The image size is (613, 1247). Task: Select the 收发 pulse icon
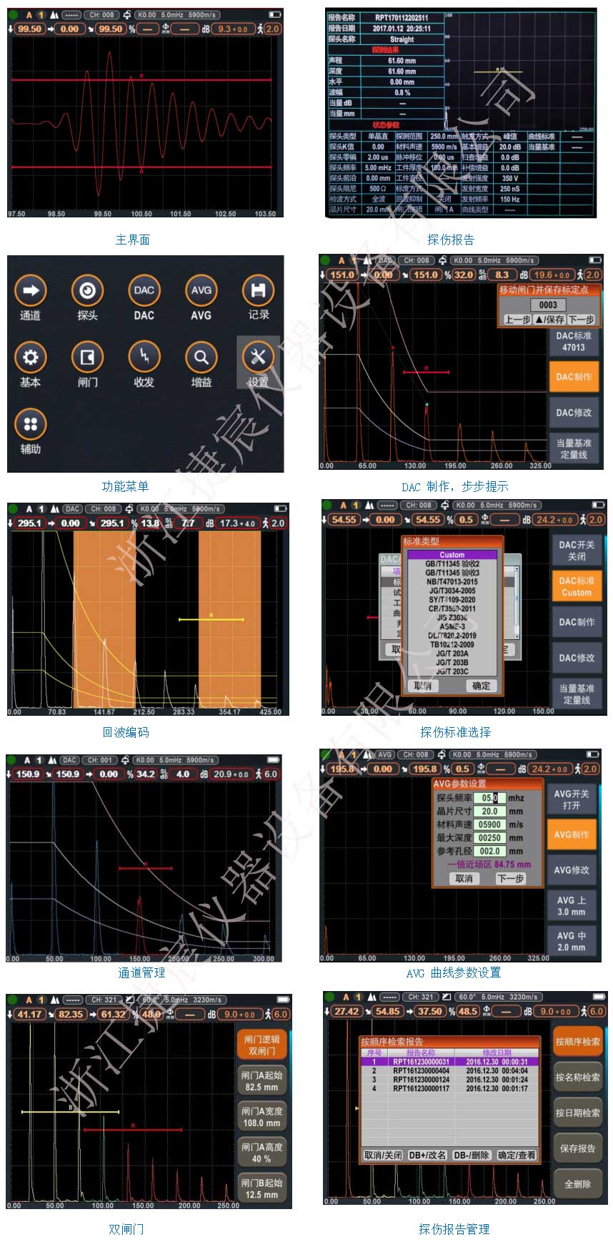pyautogui.click(x=144, y=358)
